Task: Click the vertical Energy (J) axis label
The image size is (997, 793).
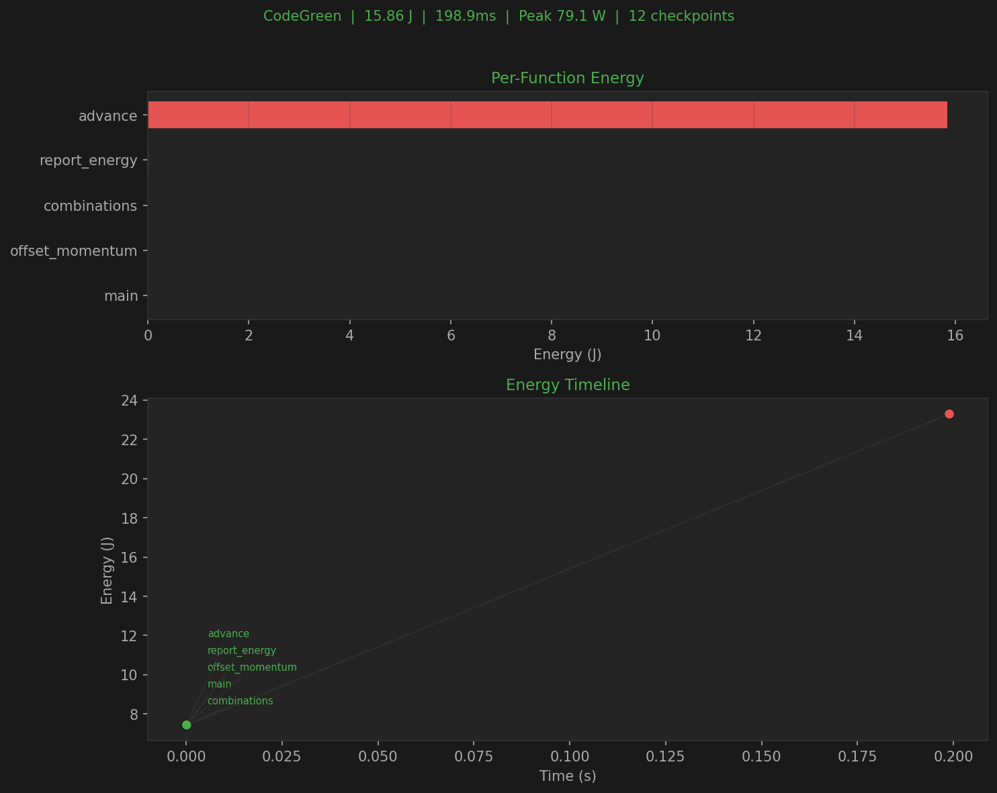Action: (x=107, y=570)
